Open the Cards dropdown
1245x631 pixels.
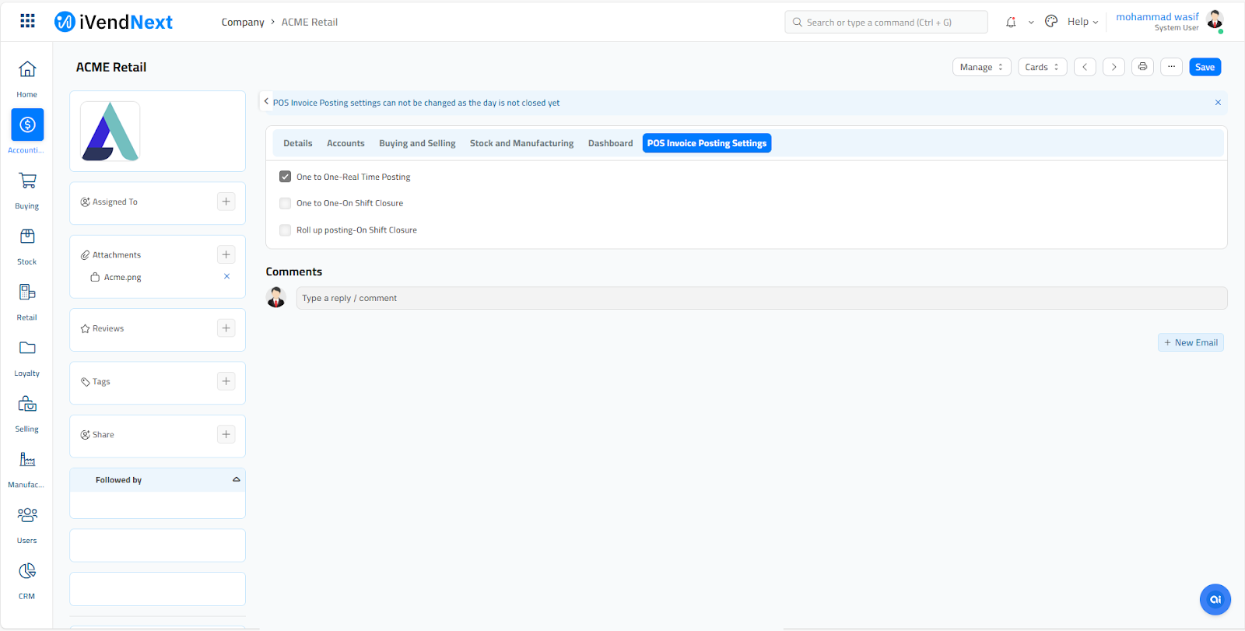(x=1042, y=67)
